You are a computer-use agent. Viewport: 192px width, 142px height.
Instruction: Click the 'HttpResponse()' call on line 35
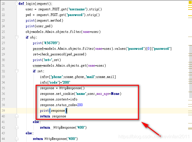pos(72,88)
